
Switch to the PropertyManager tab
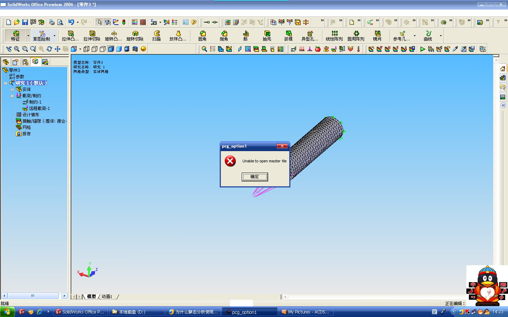16,62
